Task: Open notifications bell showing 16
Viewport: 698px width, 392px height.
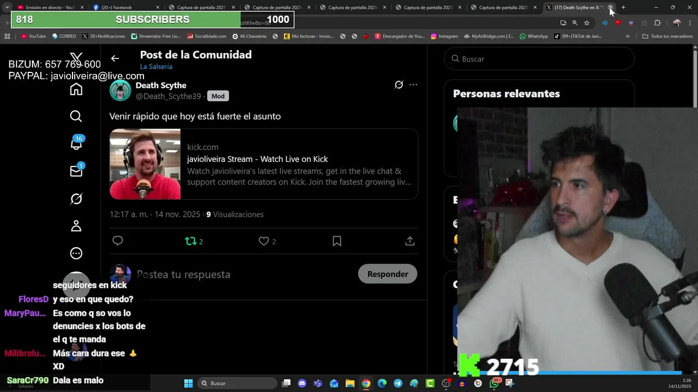Action: point(76,143)
